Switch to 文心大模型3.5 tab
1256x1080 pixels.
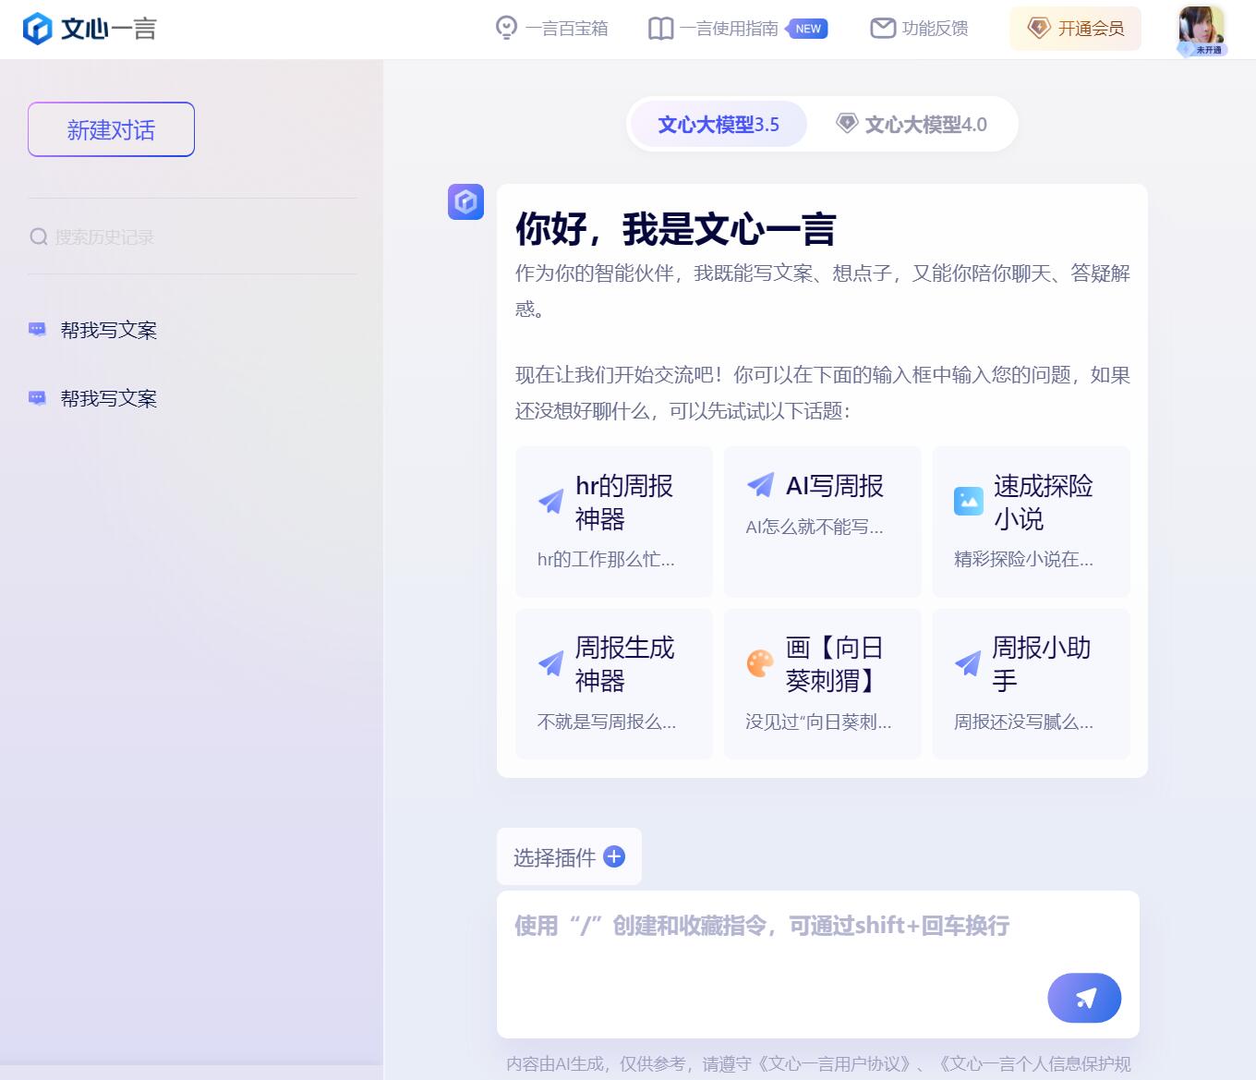[x=719, y=124]
